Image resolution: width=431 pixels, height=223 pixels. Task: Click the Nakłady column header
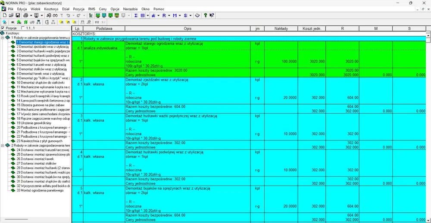click(281, 28)
